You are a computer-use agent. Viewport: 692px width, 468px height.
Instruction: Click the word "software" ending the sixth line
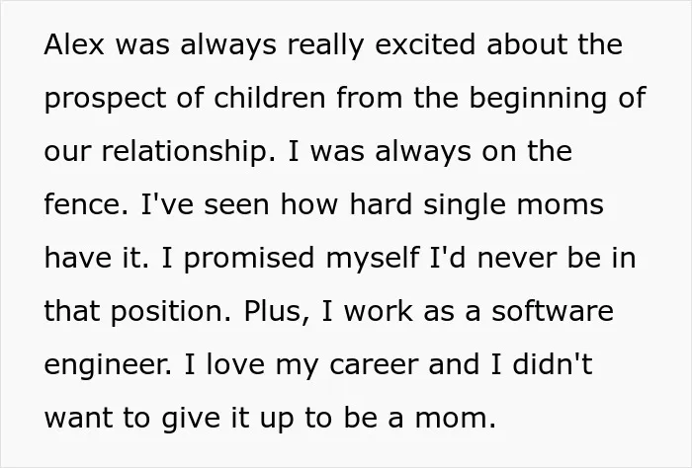tap(553, 311)
